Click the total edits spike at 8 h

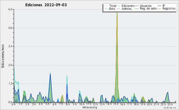[67, 89]
